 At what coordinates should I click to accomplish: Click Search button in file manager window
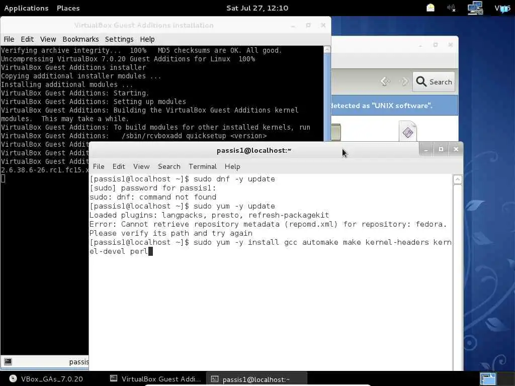point(434,82)
